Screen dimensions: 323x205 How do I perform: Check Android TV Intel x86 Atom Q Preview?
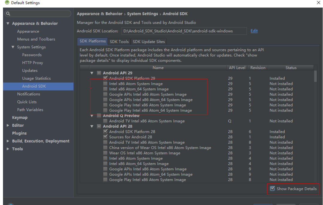[x=105, y=121]
